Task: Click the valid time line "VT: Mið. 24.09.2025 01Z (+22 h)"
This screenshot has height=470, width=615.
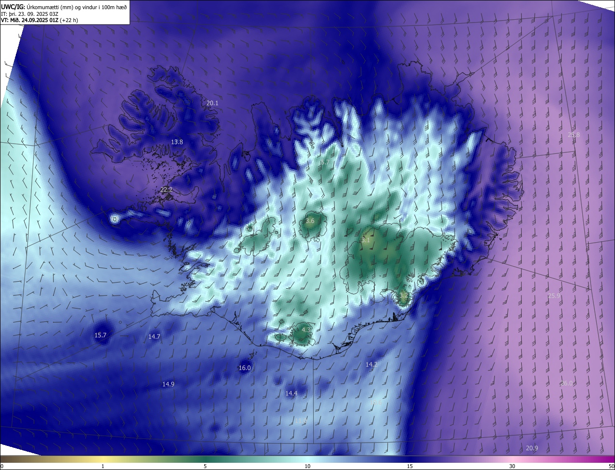Action: pyautogui.click(x=39, y=20)
